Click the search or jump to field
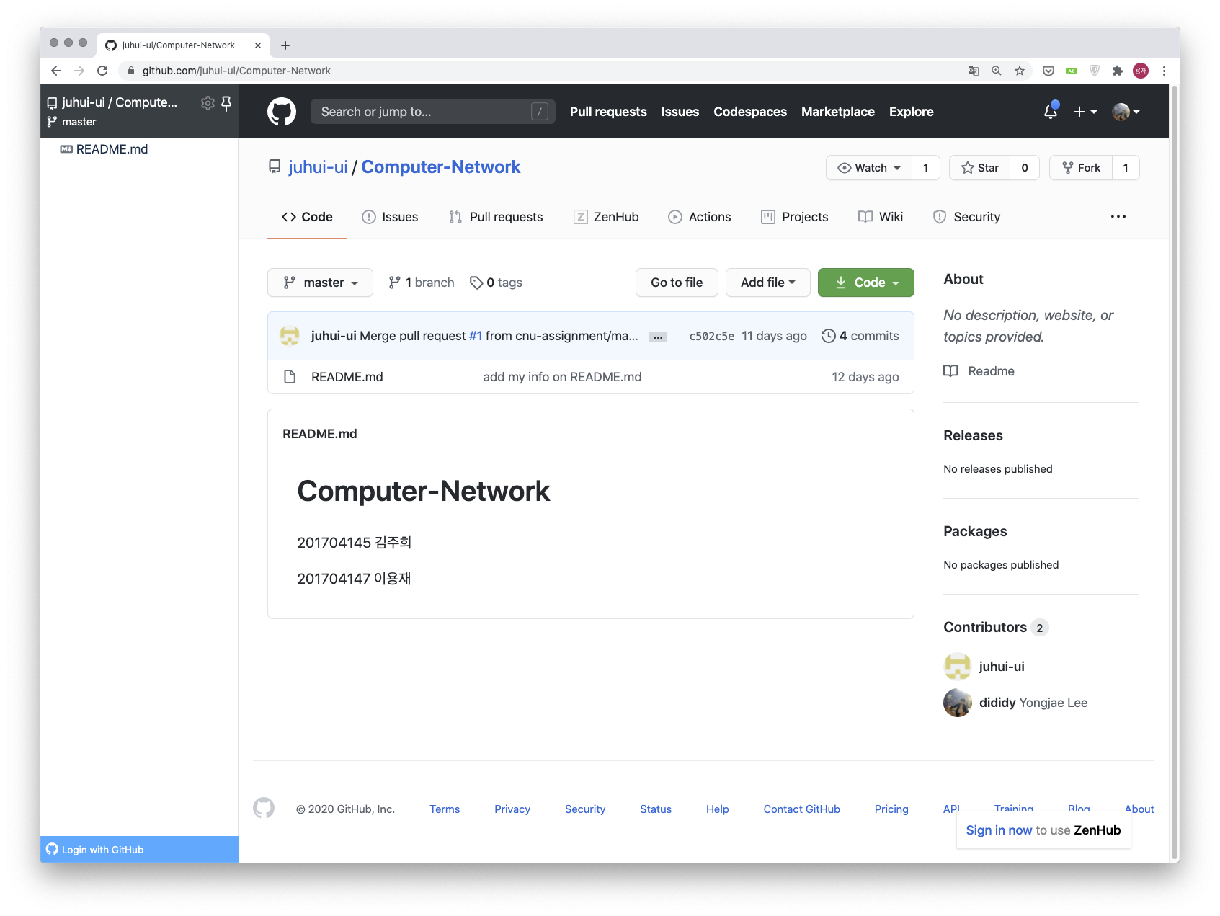This screenshot has width=1220, height=916. [432, 111]
